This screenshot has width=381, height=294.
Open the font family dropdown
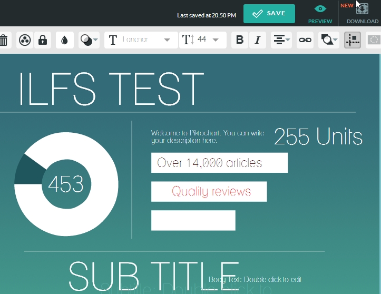coord(141,40)
